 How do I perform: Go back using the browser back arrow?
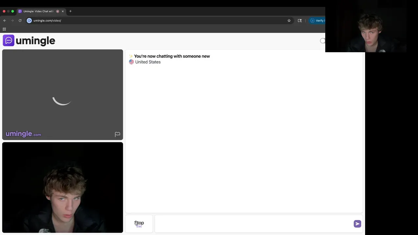5,21
